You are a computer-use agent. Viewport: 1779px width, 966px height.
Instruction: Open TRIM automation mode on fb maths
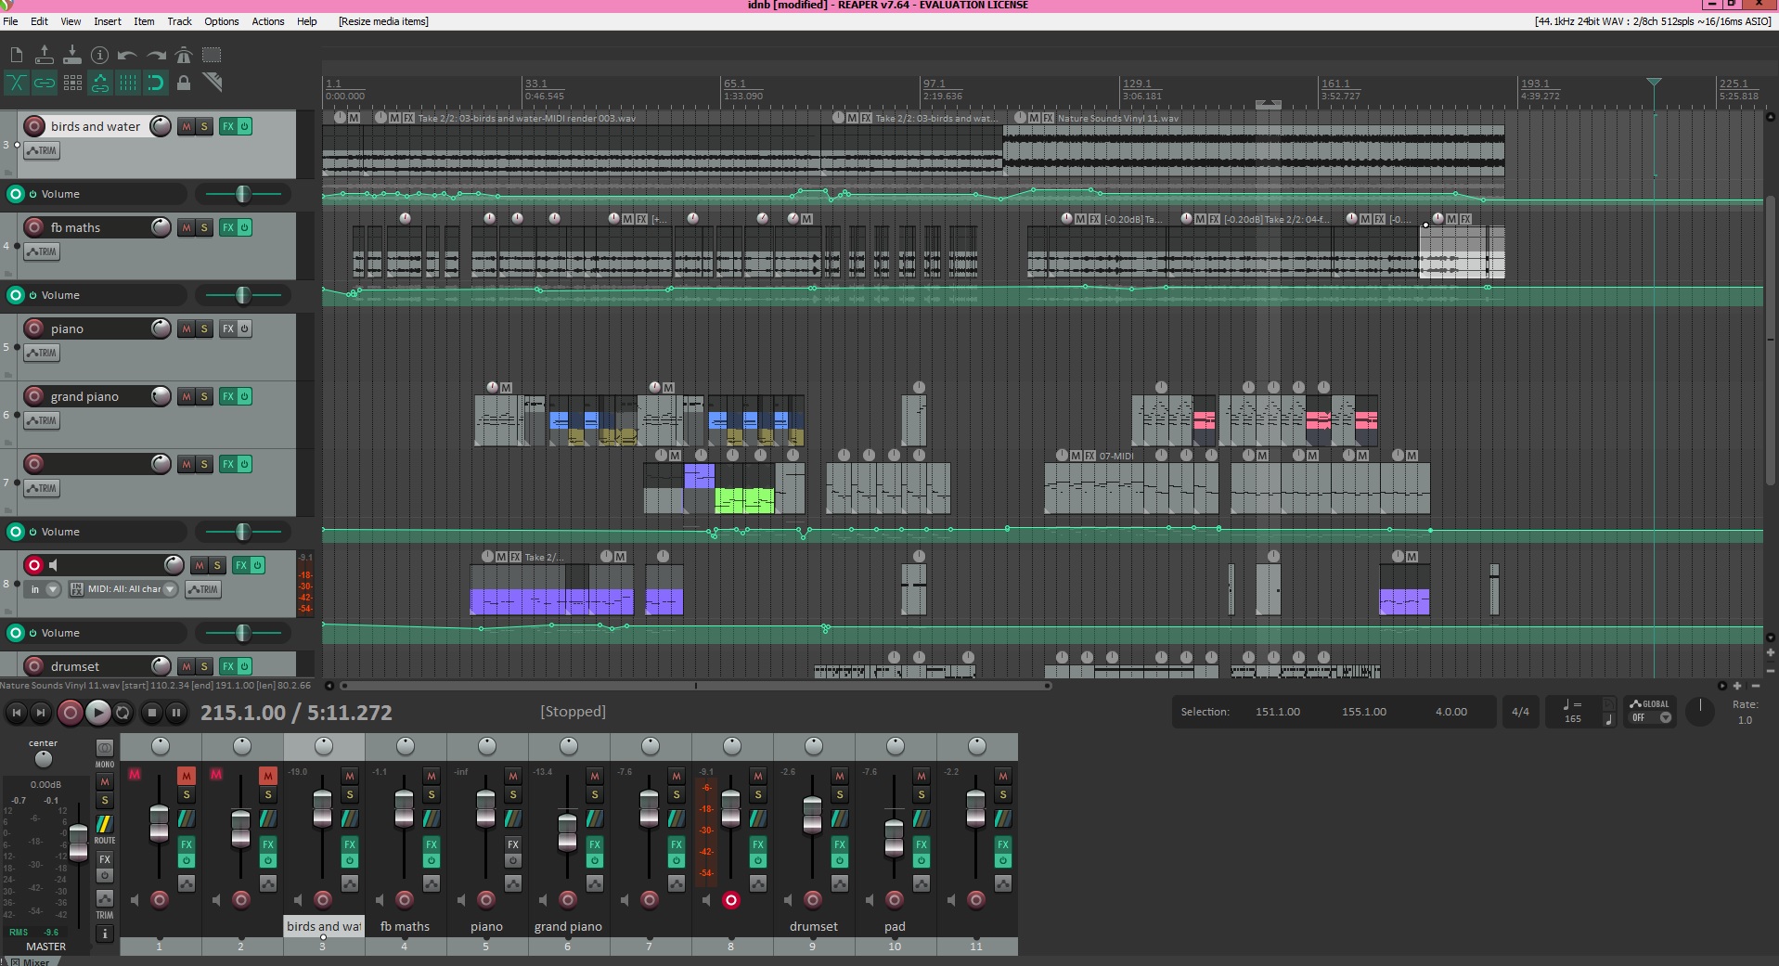(x=42, y=251)
